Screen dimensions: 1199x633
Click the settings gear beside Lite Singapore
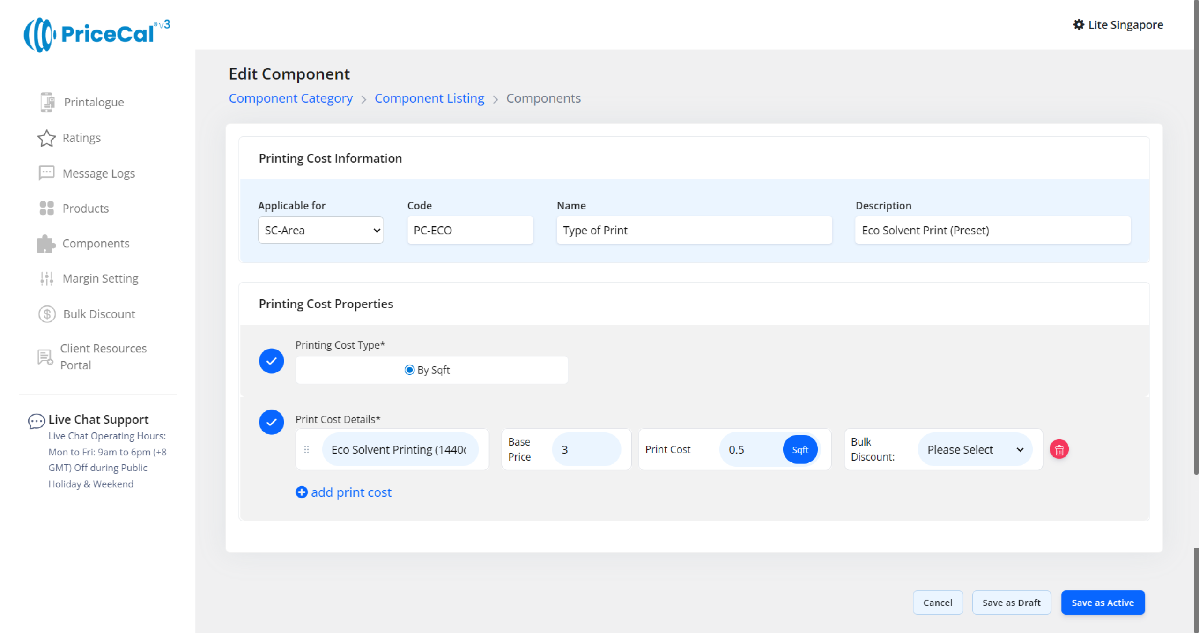tap(1079, 25)
